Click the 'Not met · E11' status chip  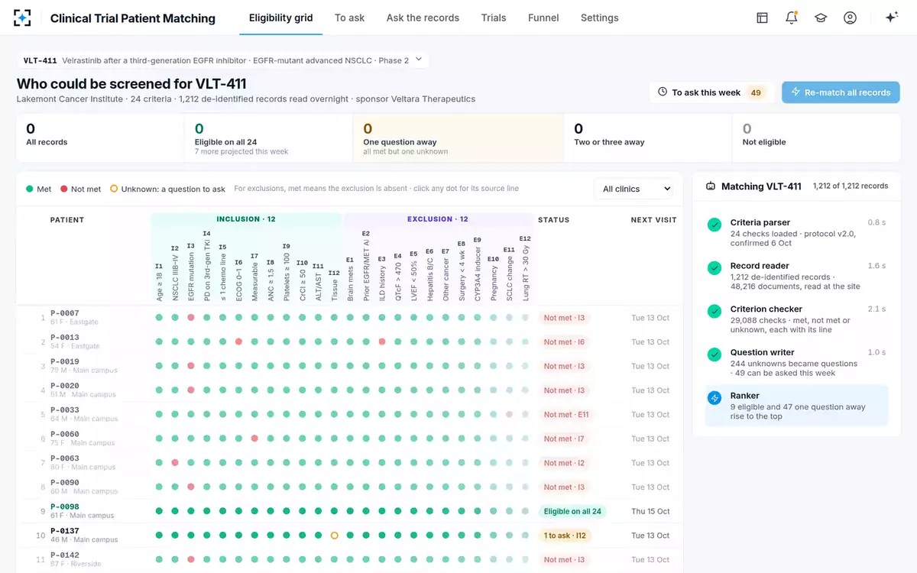click(566, 415)
